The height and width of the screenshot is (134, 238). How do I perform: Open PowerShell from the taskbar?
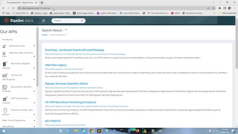114,131
